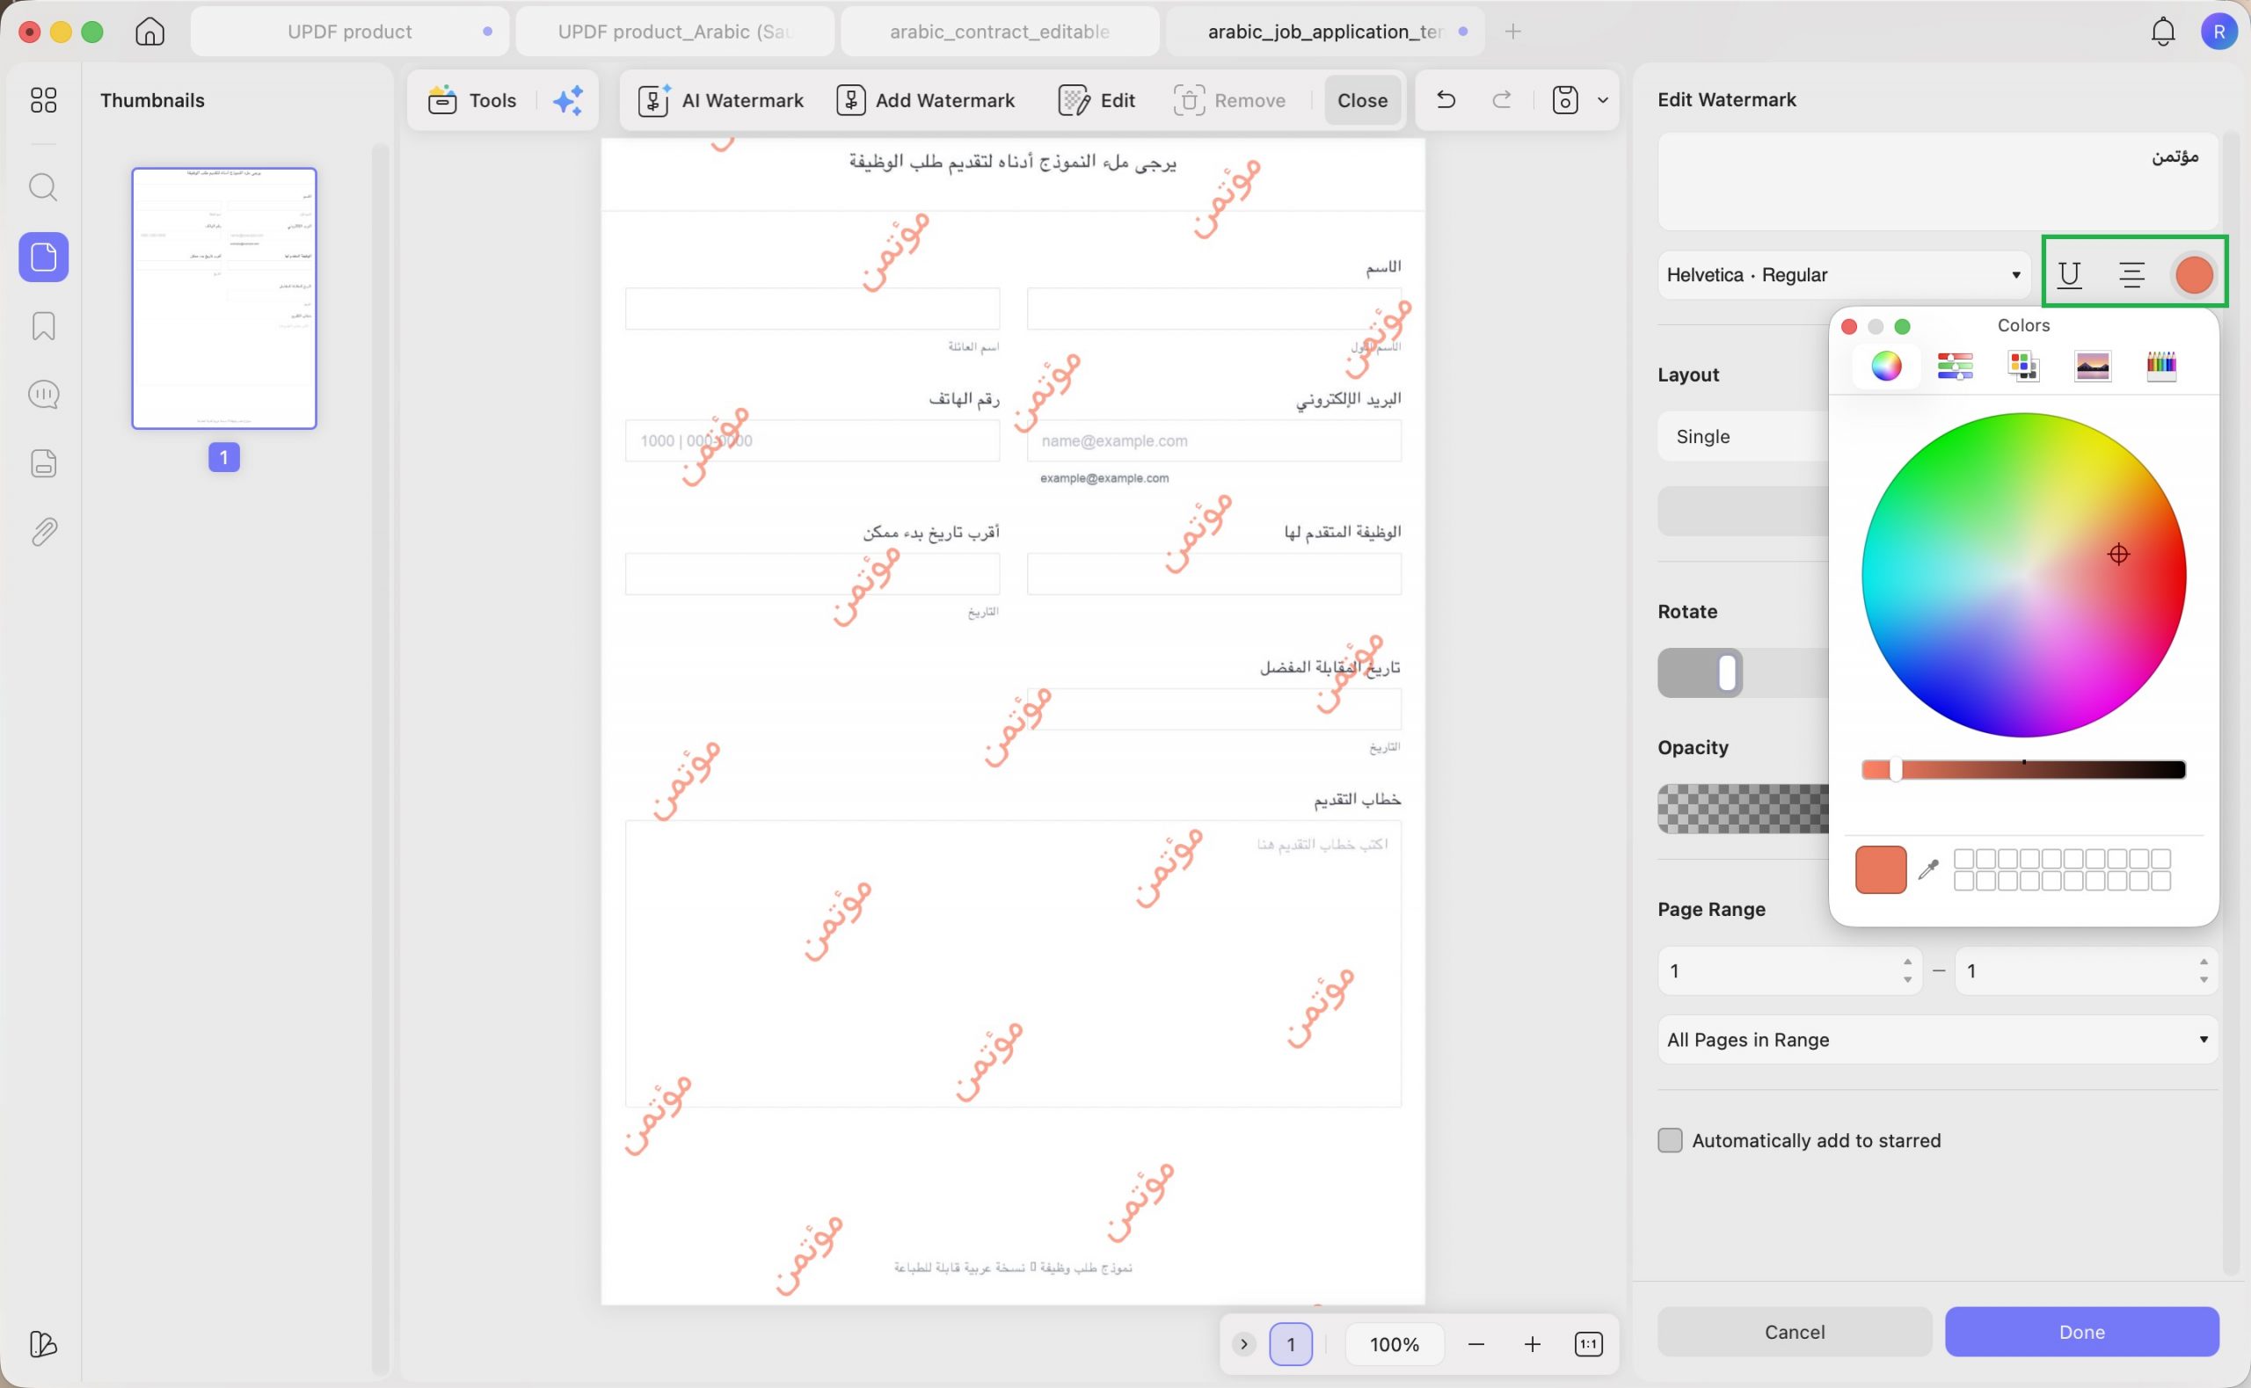Click the Done button
The image size is (2251, 1388).
(2081, 1331)
